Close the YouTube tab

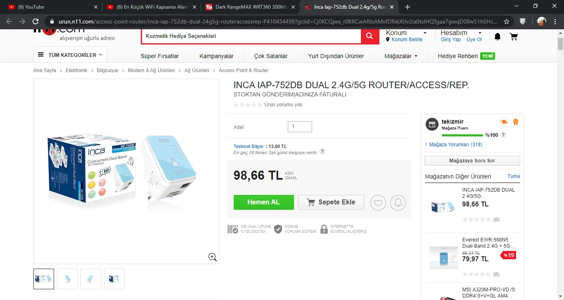[x=96, y=7]
